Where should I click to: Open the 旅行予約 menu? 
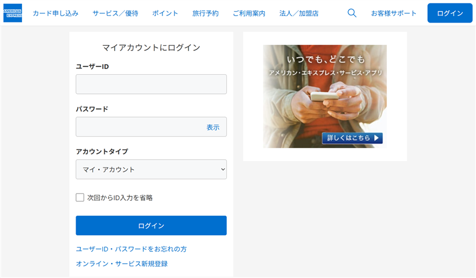[x=205, y=13]
